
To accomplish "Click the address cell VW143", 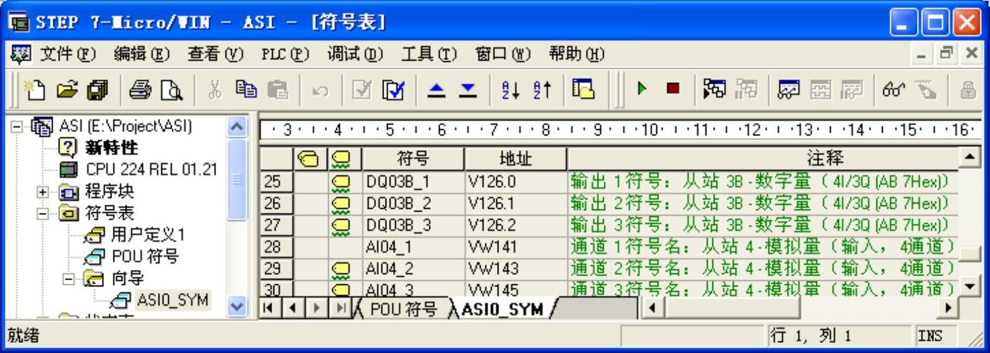I will coord(515,268).
